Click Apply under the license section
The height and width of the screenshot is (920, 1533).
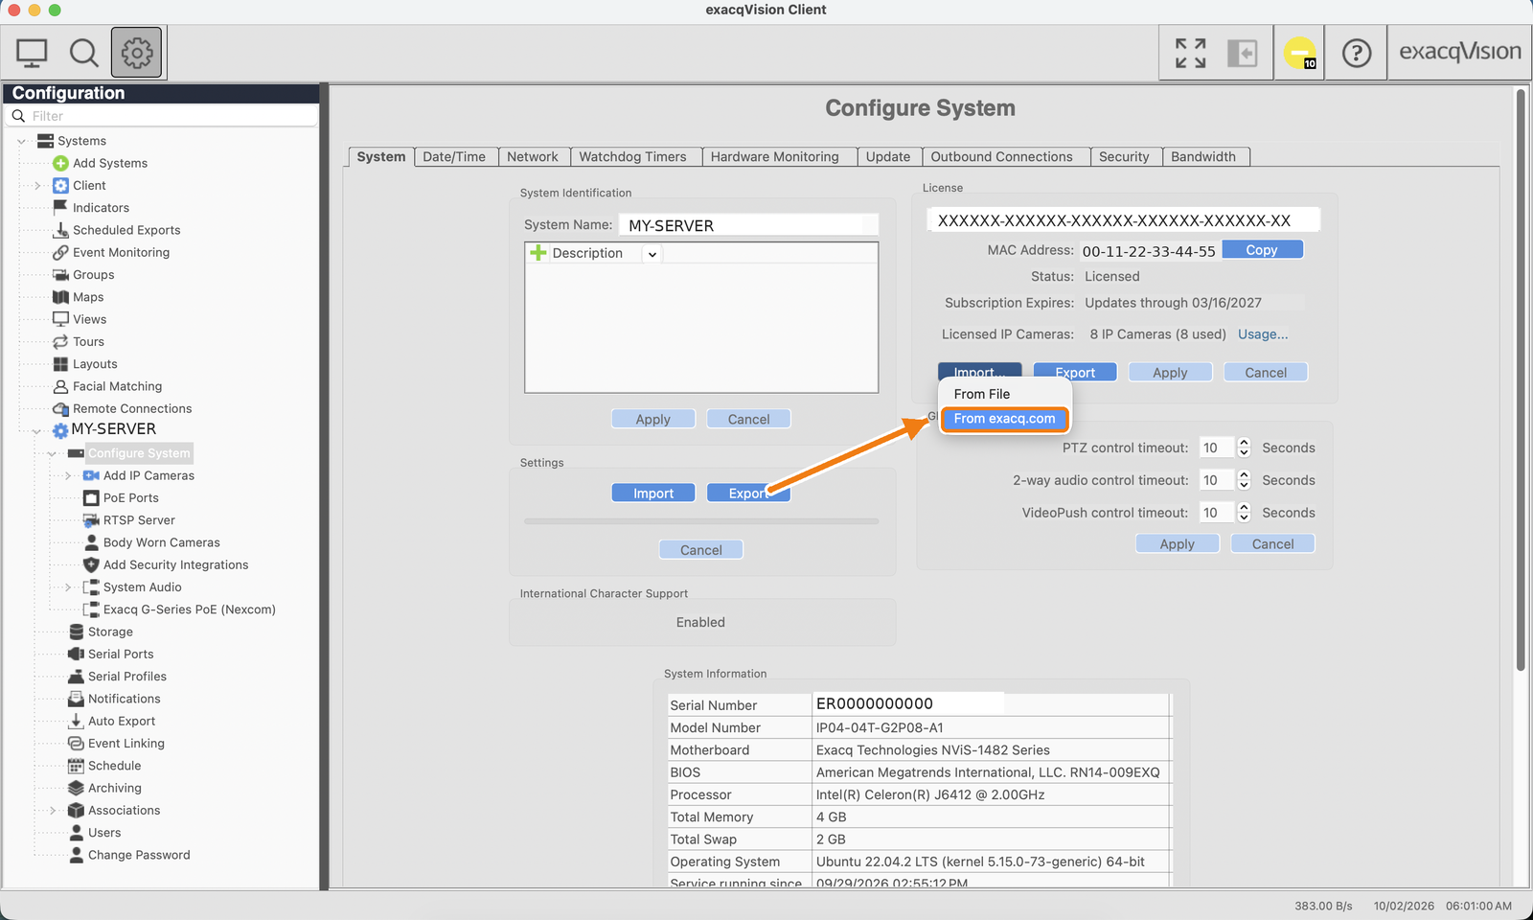[x=1170, y=373]
